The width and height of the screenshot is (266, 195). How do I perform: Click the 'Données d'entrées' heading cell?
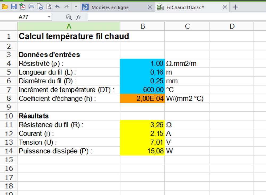pyautogui.click(x=69, y=55)
